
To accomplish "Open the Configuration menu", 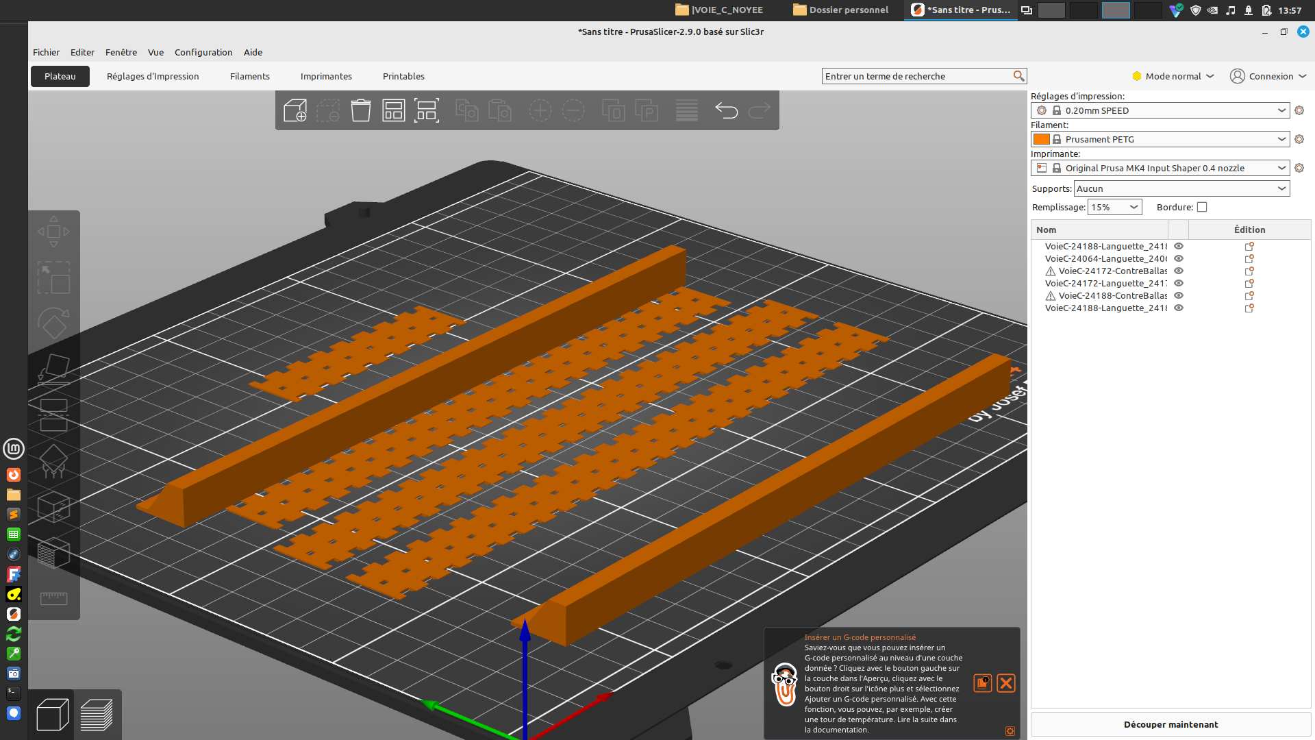I will tap(203, 52).
